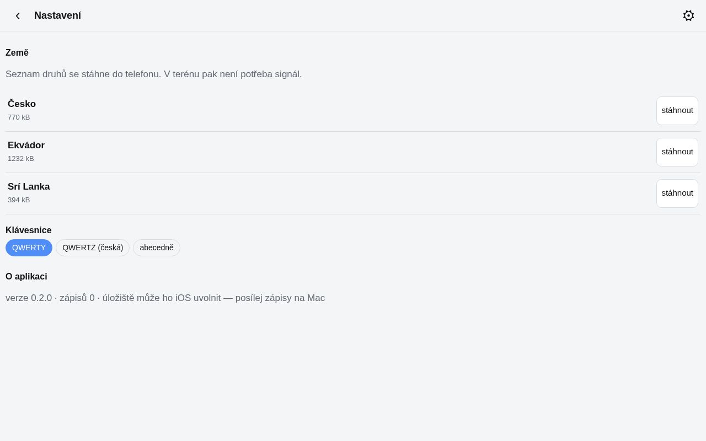The image size is (706, 441).
Task: Go back using the left chevron arrow
Action: pyautogui.click(x=18, y=15)
